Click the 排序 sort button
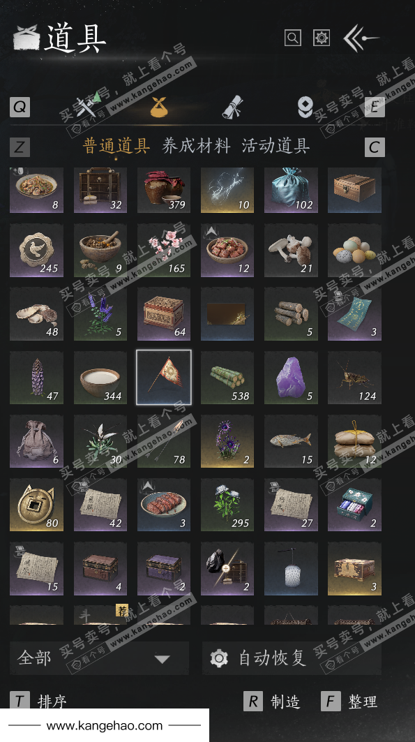The image size is (415, 742). 39,701
